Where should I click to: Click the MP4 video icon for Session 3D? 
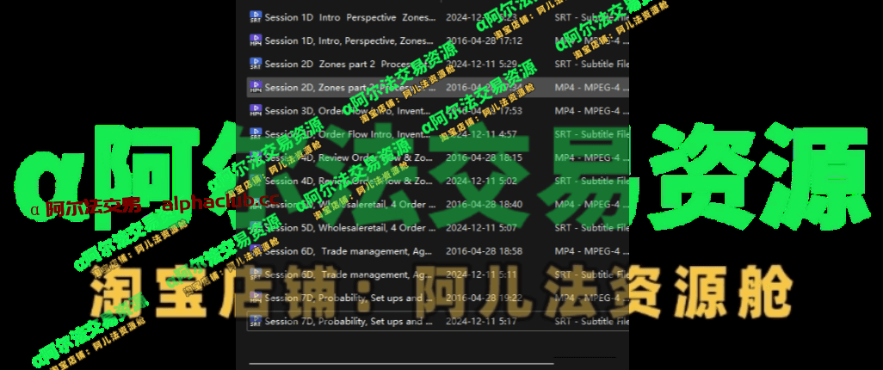(x=256, y=110)
